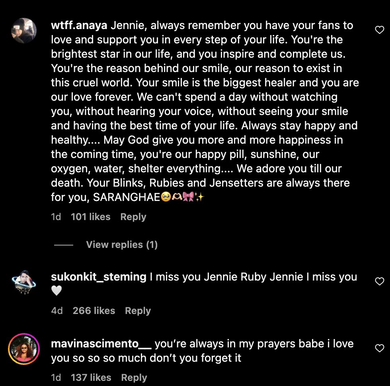Image resolution: width=390 pixels, height=386 pixels.
Task: Click the 4d timestamp on sukonkit_steming's comment
Action: pos(57,311)
